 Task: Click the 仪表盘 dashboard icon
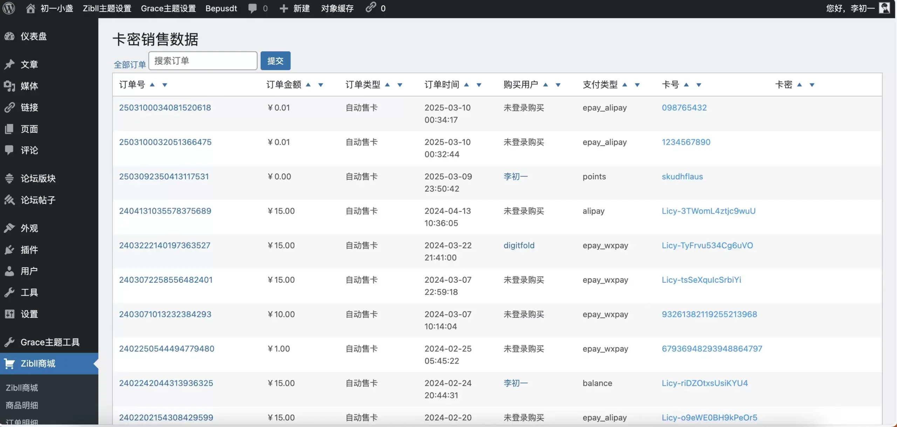point(9,36)
